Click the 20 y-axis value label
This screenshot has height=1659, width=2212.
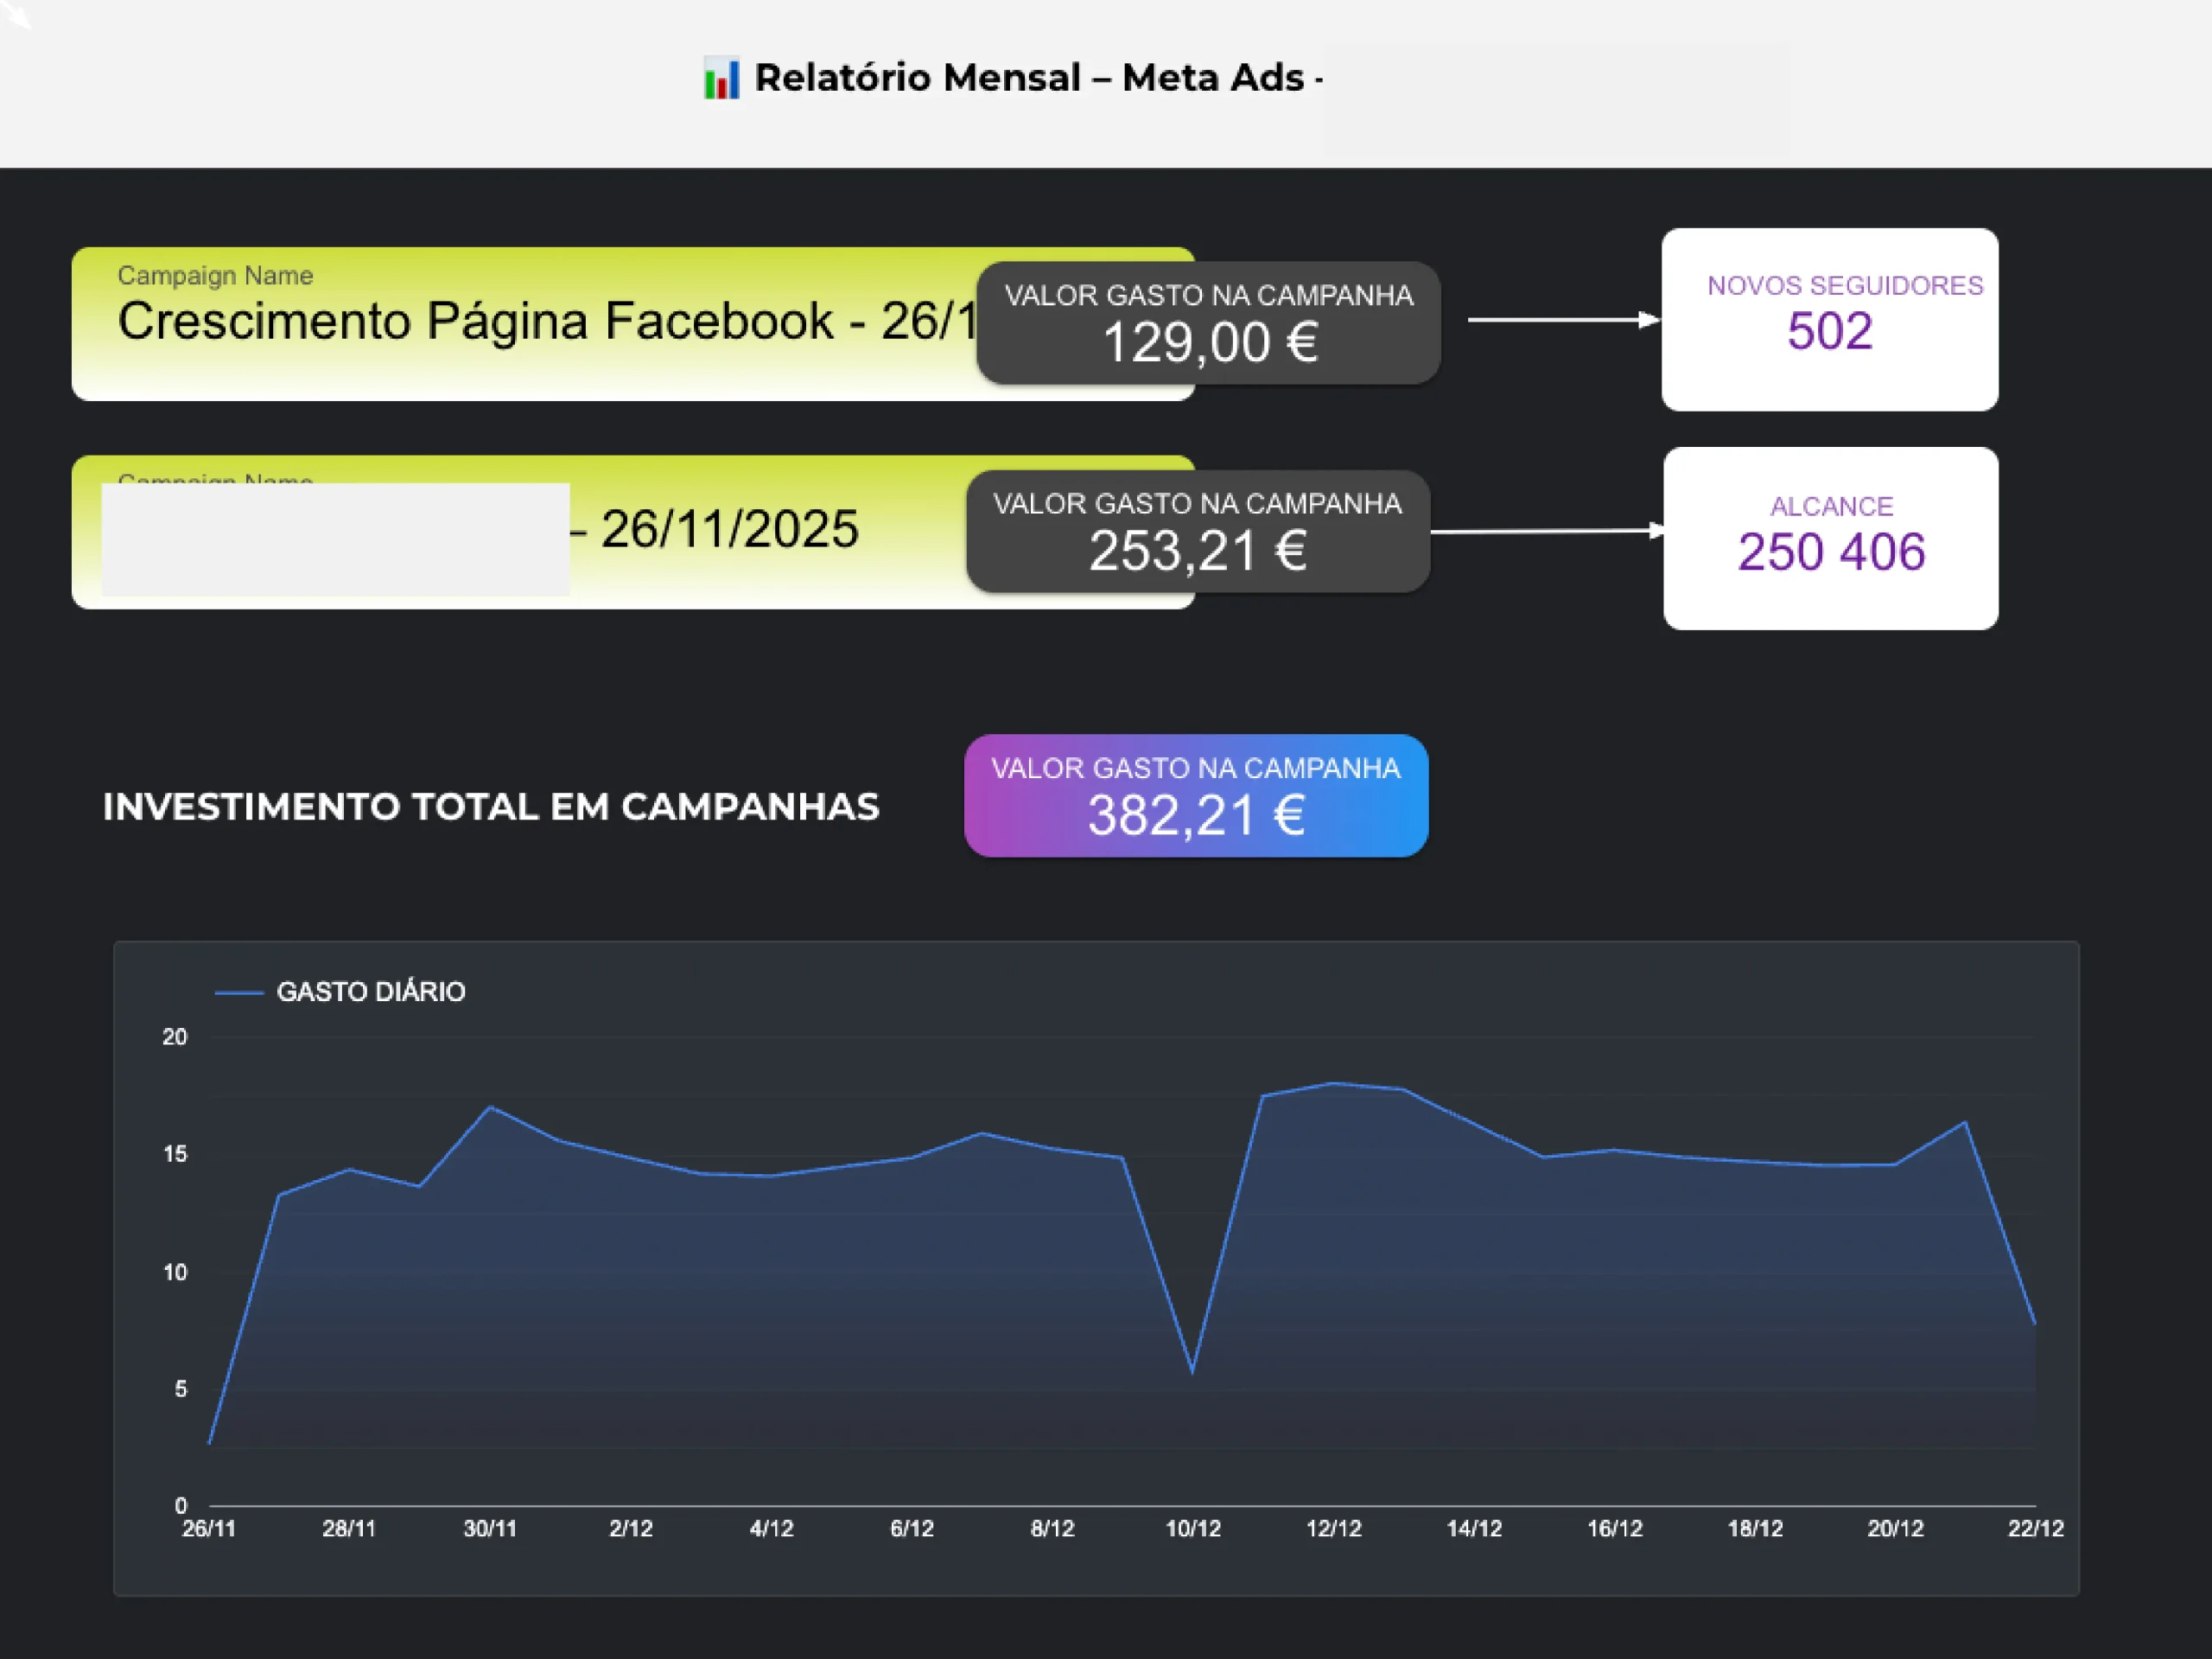click(x=175, y=1037)
